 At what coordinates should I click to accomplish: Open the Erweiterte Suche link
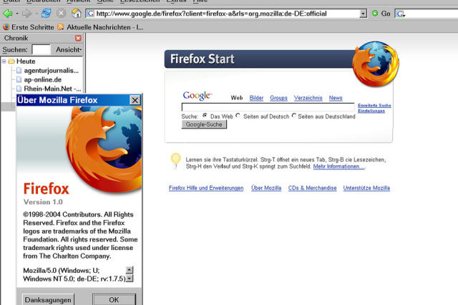pos(374,105)
